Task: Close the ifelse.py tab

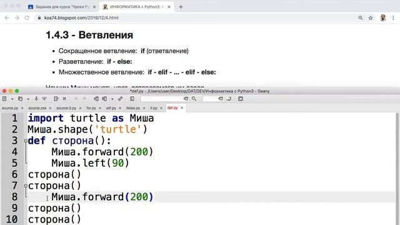Action: coord(144,108)
